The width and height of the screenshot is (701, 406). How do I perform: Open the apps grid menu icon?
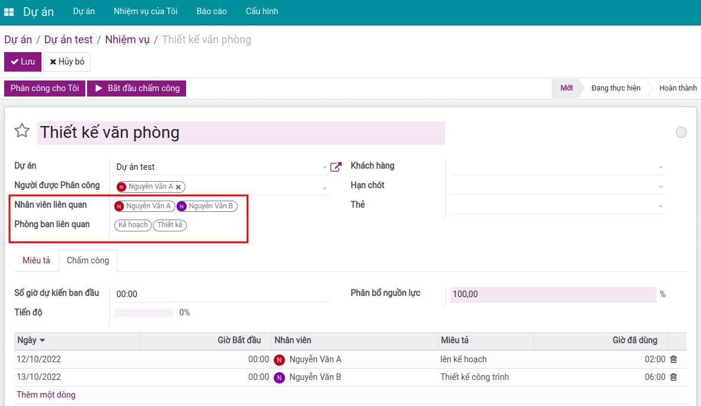coord(9,12)
